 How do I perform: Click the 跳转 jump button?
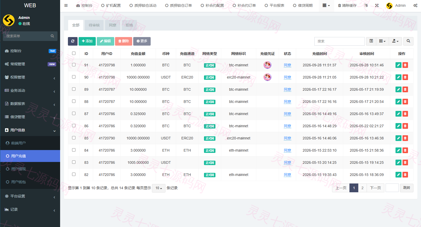pos(407,188)
